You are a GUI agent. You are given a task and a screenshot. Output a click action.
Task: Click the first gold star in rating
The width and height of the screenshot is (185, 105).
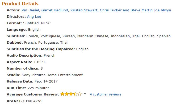point(62,94)
